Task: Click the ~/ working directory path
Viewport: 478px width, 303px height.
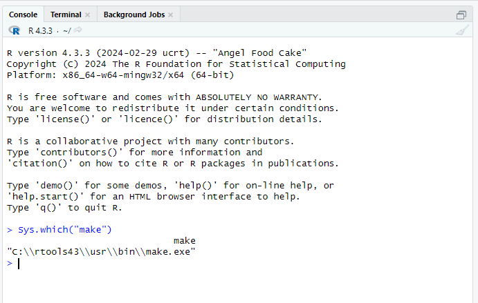Action: click(67, 31)
